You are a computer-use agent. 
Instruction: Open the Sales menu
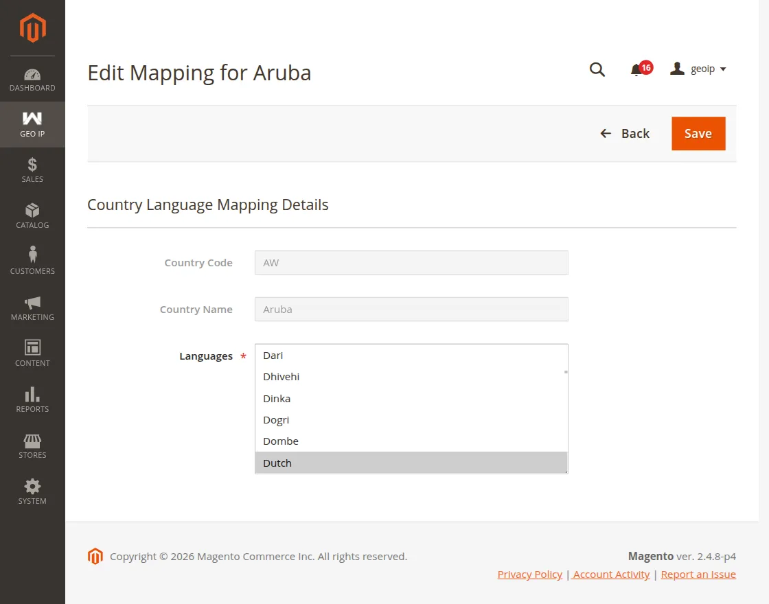pos(32,171)
